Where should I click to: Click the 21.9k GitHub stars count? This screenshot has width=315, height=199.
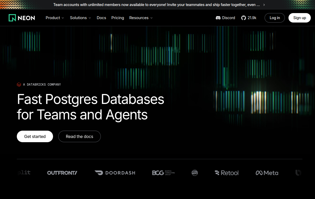click(252, 18)
